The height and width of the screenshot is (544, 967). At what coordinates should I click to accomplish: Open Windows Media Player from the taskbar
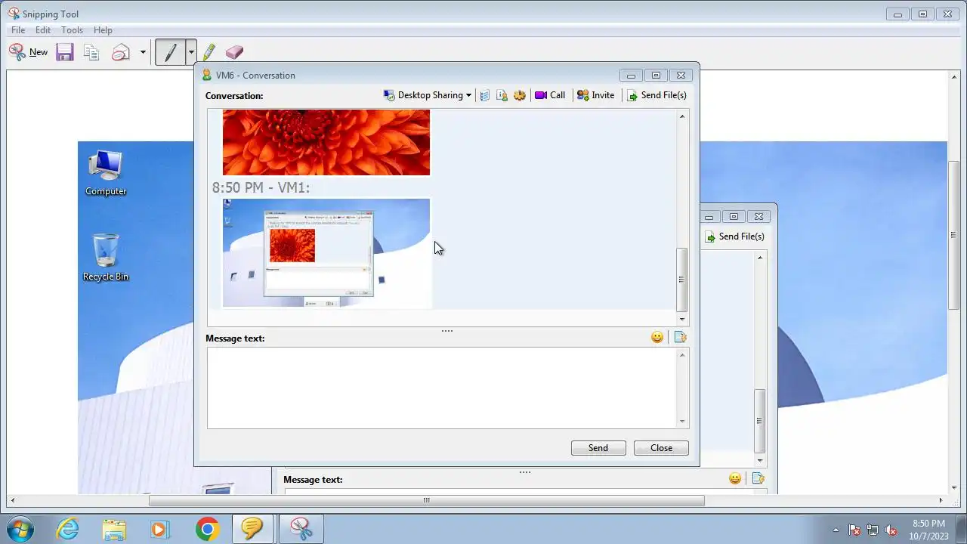point(159,529)
